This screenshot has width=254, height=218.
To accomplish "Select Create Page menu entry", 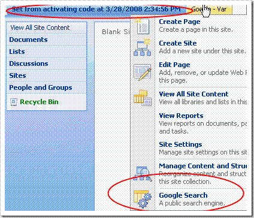I will pyautogui.click(x=189, y=26).
